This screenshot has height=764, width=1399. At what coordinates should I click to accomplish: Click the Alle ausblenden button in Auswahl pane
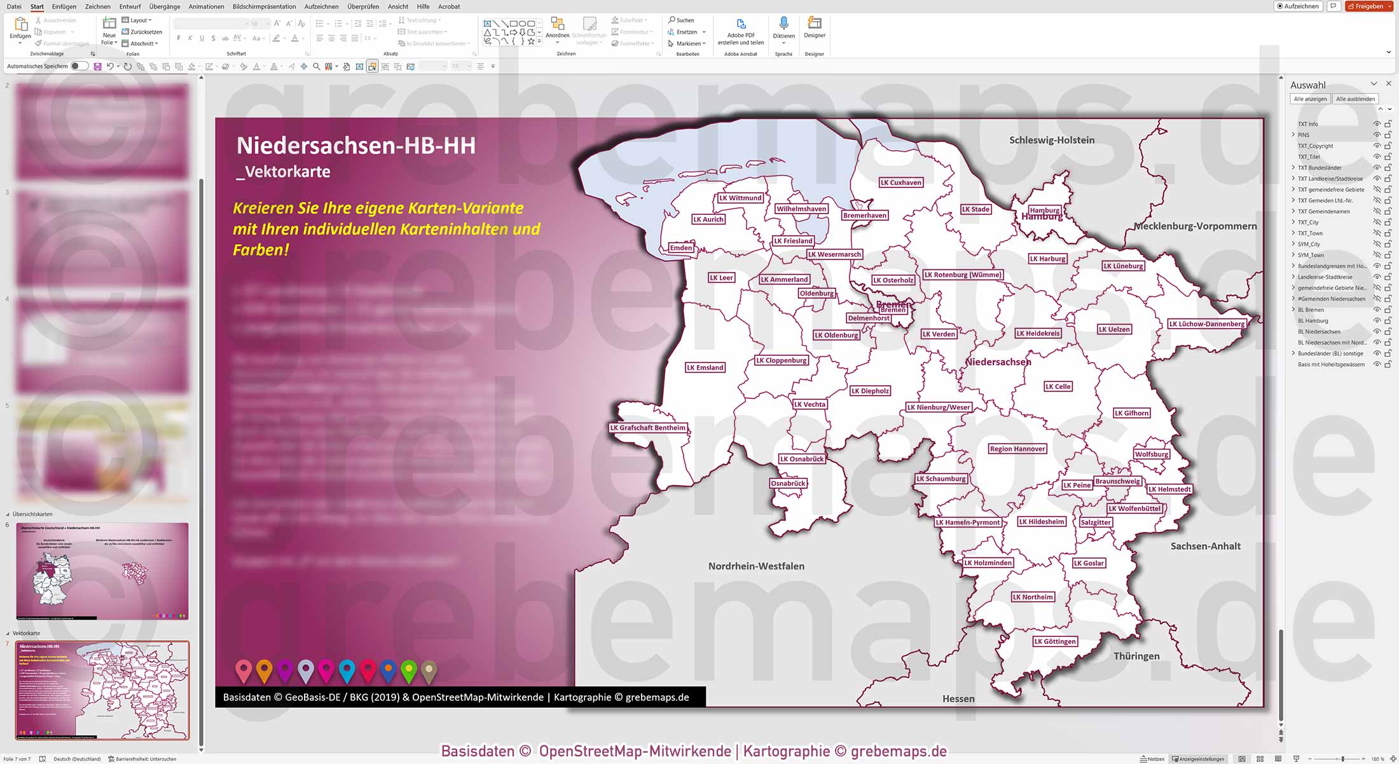(1355, 99)
